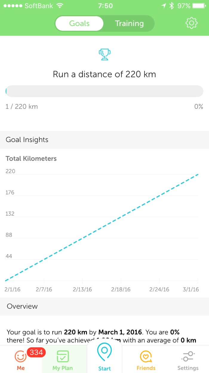Switch to the Training segment

click(x=129, y=23)
